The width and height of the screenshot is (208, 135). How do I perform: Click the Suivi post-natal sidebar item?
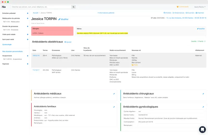pos(8,39)
